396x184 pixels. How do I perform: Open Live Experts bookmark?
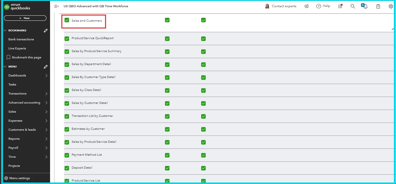pyautogui.click(x=17, y=48)
